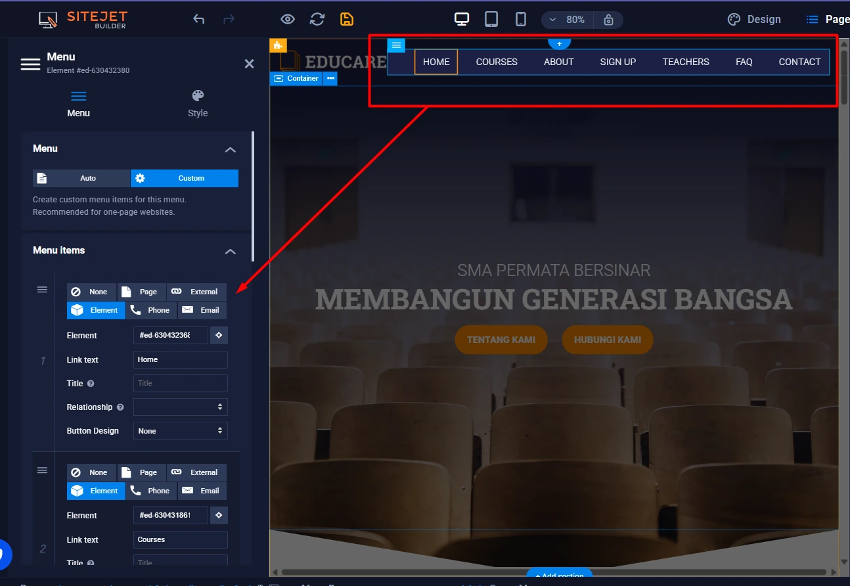Click the Element field with #ed-630432368
The image size is (850, 586).
(x=171, y=335)
